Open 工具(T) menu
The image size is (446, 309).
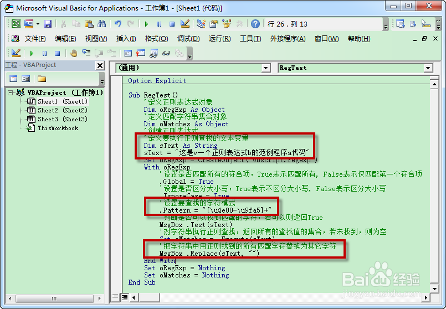pyautogui.click(x=250, y=39)
